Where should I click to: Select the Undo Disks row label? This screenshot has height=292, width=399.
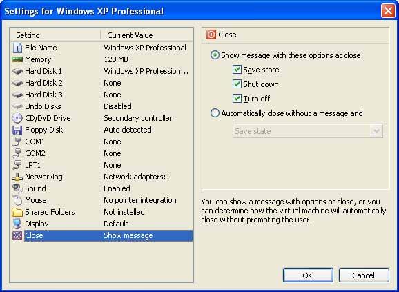click(43, 106)
